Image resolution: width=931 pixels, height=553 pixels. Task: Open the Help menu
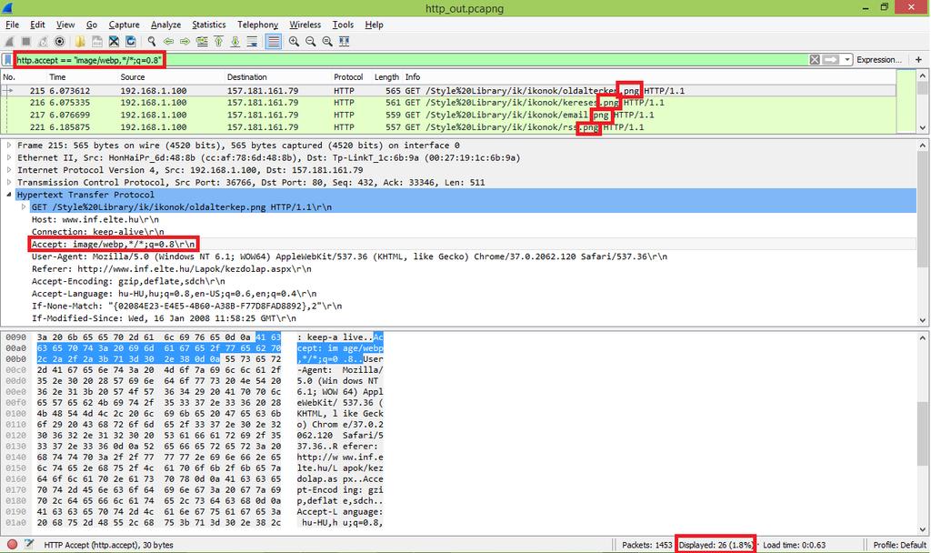(x=374, y=25)
